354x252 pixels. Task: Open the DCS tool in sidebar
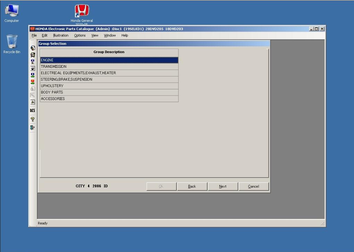33,110
